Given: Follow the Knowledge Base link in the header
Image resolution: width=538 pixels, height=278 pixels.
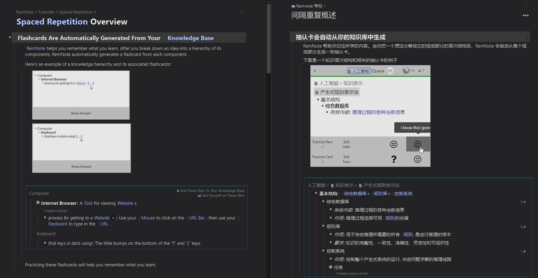Looking at the screenshot, I should coord(191,38).
